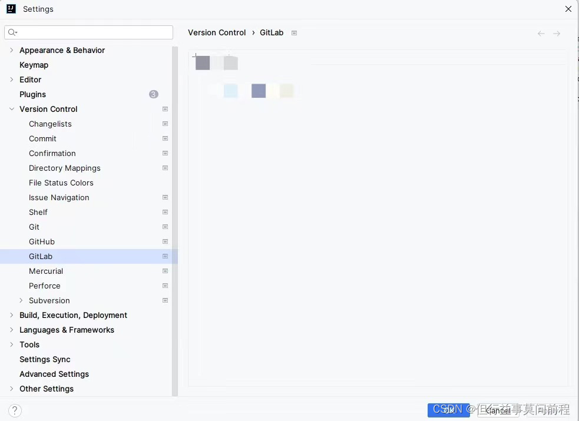This screenshot has width=579, height=421.
Task: Click the Cancel button
Action: tap(498, 410)
